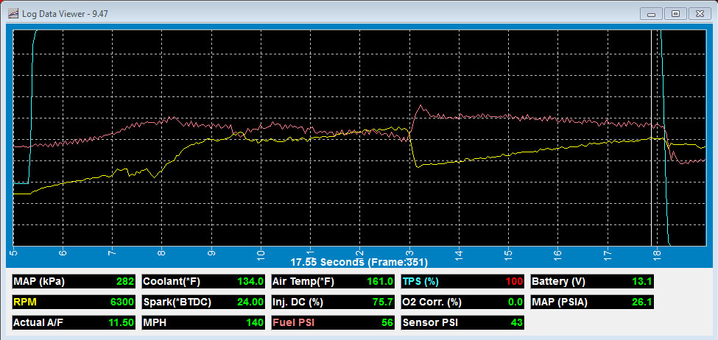Select the MPH channel label
Image resolution: width=718 pixels, height=340 pixels.
tap(155, 322)
